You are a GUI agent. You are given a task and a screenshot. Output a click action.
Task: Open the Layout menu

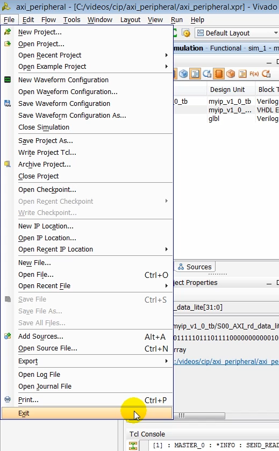click(x=130, y=19)
